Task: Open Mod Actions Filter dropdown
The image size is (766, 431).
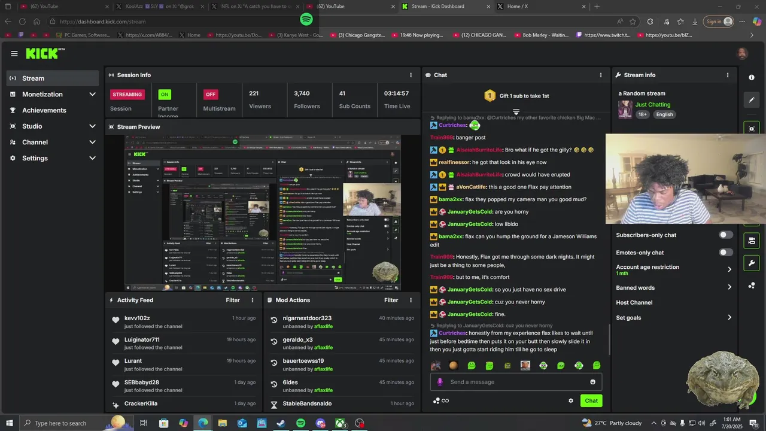Action: coord(391,300)
